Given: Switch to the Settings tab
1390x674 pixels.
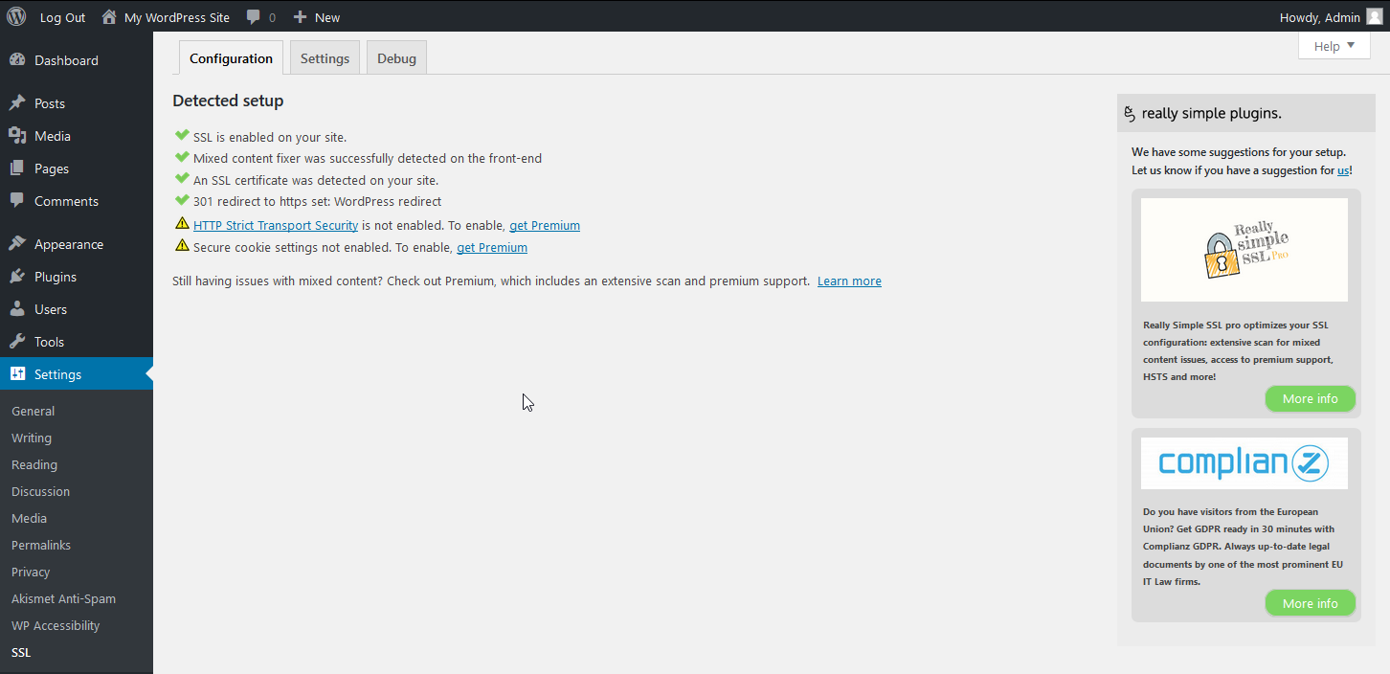Looking at the screenshot, I should [x=325, y=58].
